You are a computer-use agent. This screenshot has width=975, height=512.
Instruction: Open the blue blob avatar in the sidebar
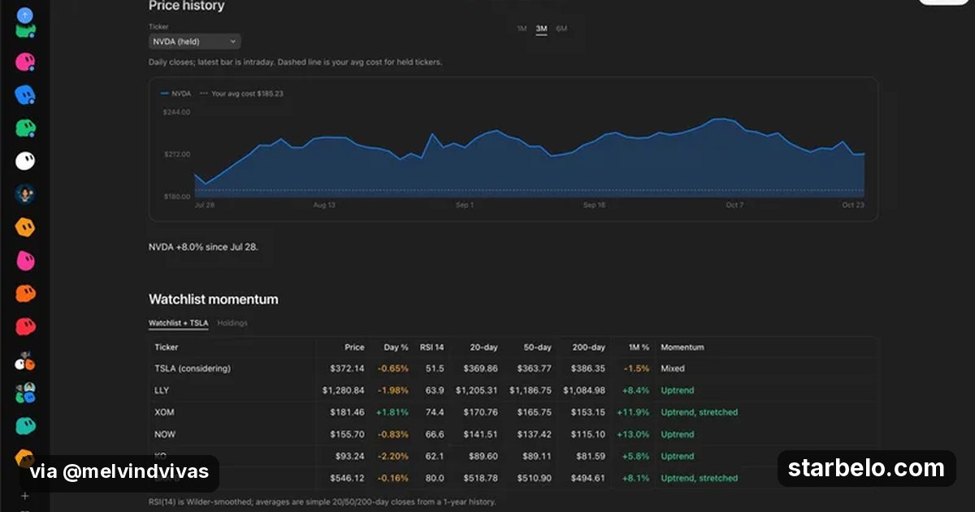point(25,95)
